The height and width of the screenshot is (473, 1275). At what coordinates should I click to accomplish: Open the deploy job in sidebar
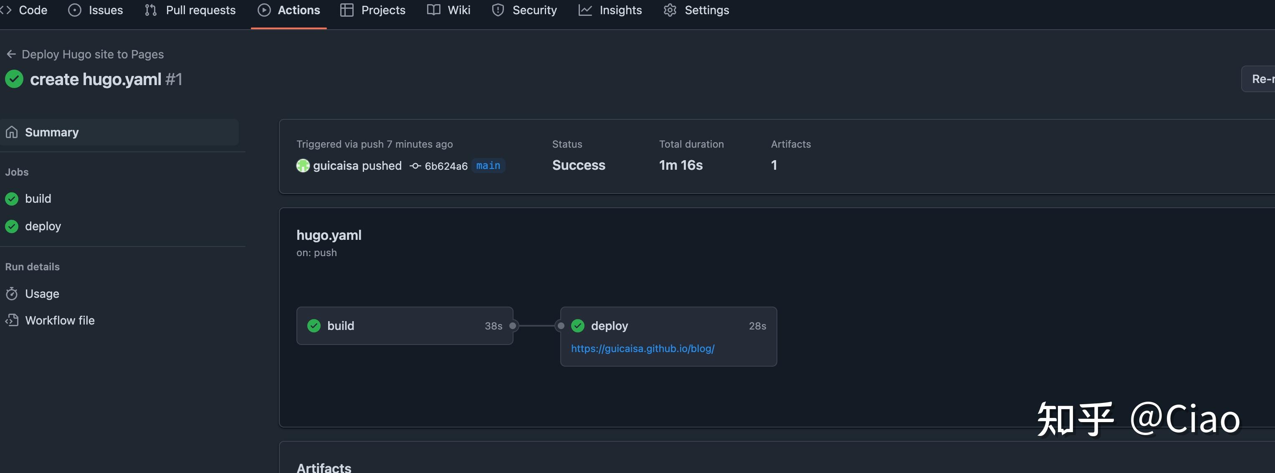point(43,226)
